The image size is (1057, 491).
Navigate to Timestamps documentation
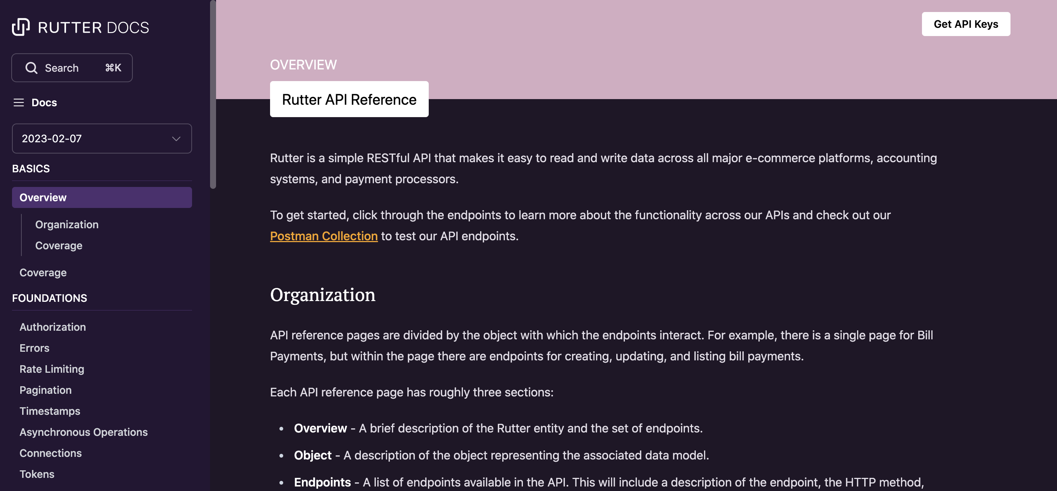click(x=50, y=411)
